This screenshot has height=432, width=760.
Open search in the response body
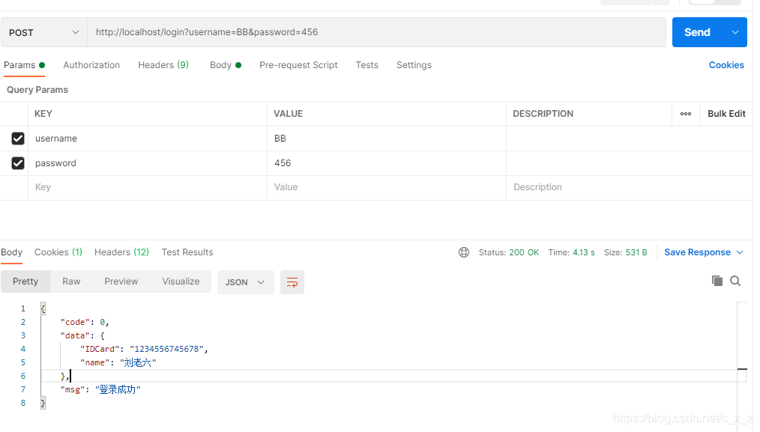tap(735, 281)
